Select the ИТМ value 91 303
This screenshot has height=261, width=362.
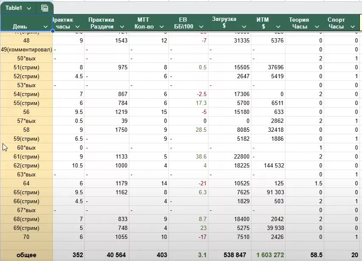[275, 192]
